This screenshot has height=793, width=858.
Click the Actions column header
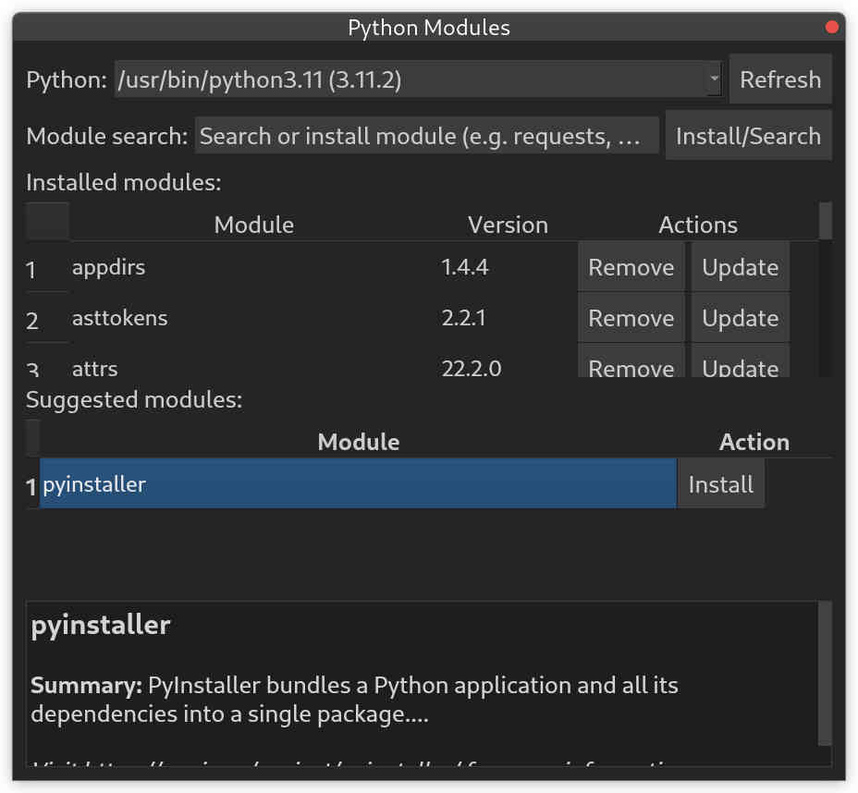tap(697, 225)
